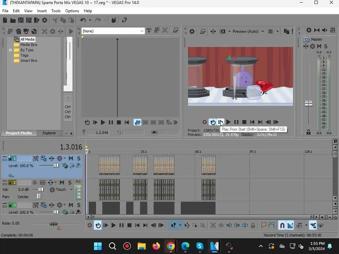Click Play From Start in Video Preview

(x=220, y=122)
